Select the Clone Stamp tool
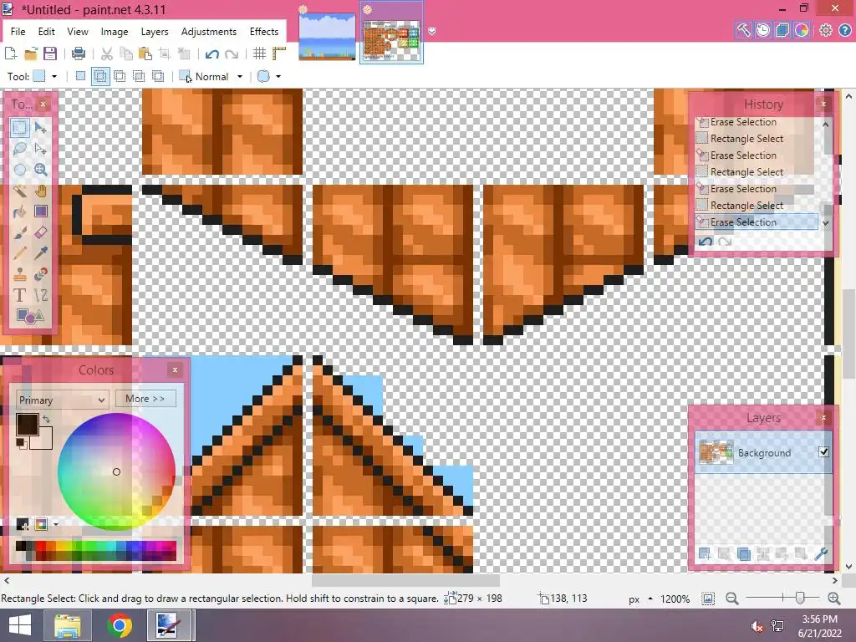 pyautogui.click(x=20, y=274)
